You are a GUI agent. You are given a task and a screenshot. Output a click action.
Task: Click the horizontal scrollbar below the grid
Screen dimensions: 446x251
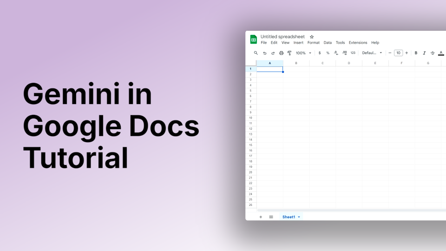[351, 210]
